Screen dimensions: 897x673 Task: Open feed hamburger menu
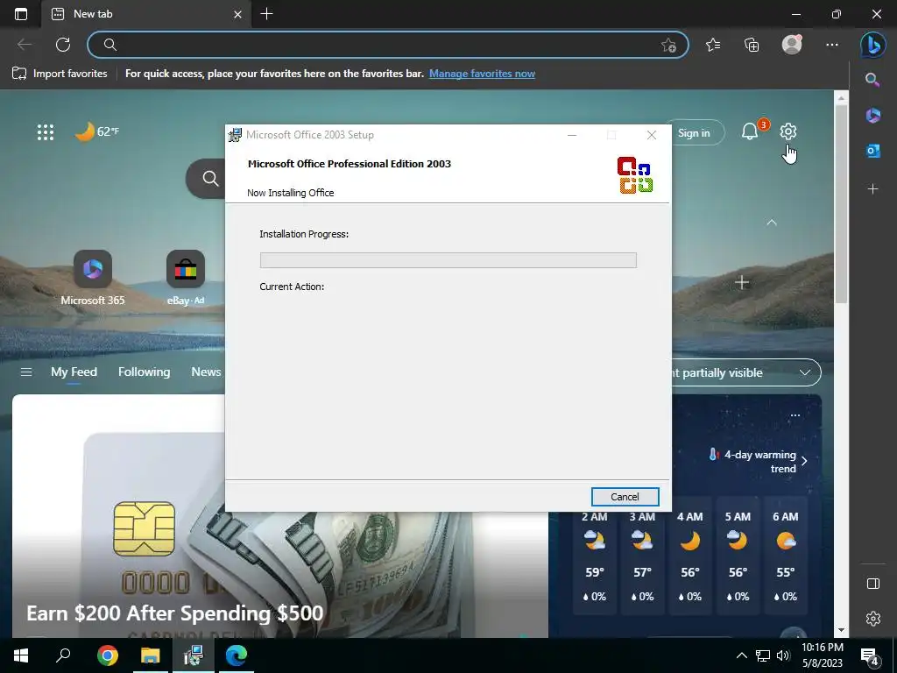click(25, 372)
